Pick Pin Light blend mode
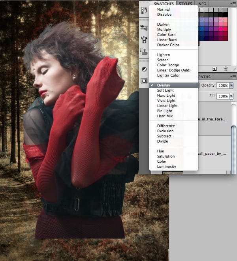This screenshot has height=261, width=237. [173, 111]
